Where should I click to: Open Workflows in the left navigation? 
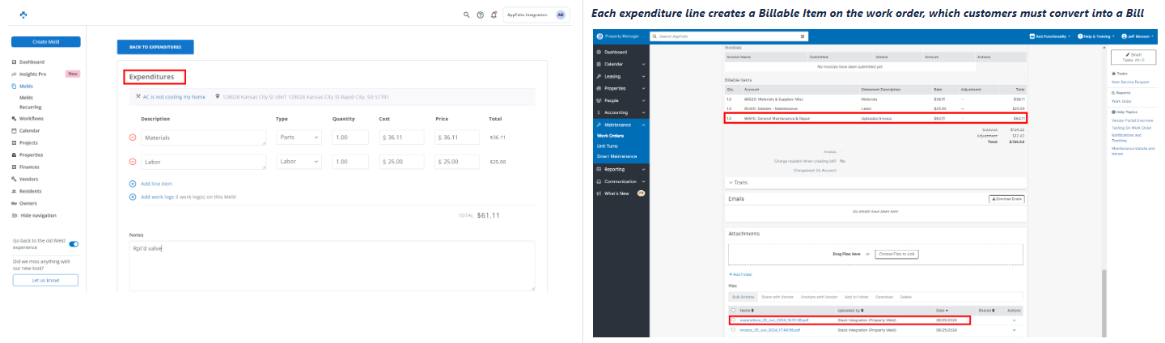(32, 118)
